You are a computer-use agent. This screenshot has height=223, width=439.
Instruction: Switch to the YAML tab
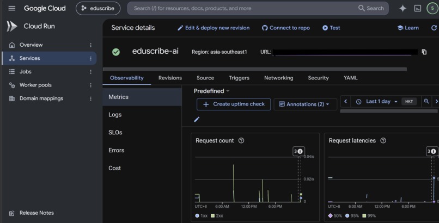pos(351,78)
